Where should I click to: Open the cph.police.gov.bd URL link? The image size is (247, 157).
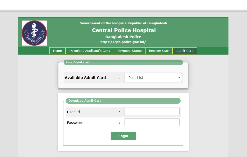pos(123,42)
